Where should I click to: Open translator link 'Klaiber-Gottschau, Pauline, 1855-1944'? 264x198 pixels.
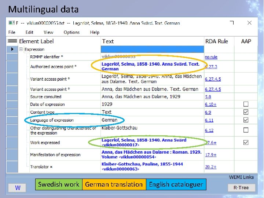tap(142, 166)
